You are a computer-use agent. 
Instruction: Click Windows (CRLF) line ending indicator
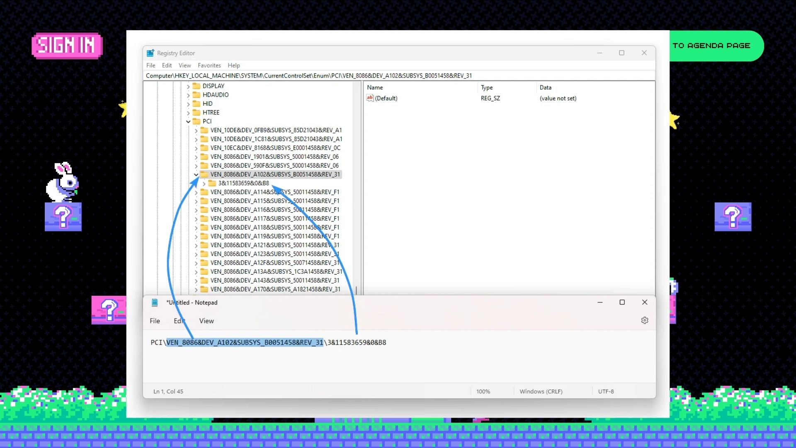541,392
